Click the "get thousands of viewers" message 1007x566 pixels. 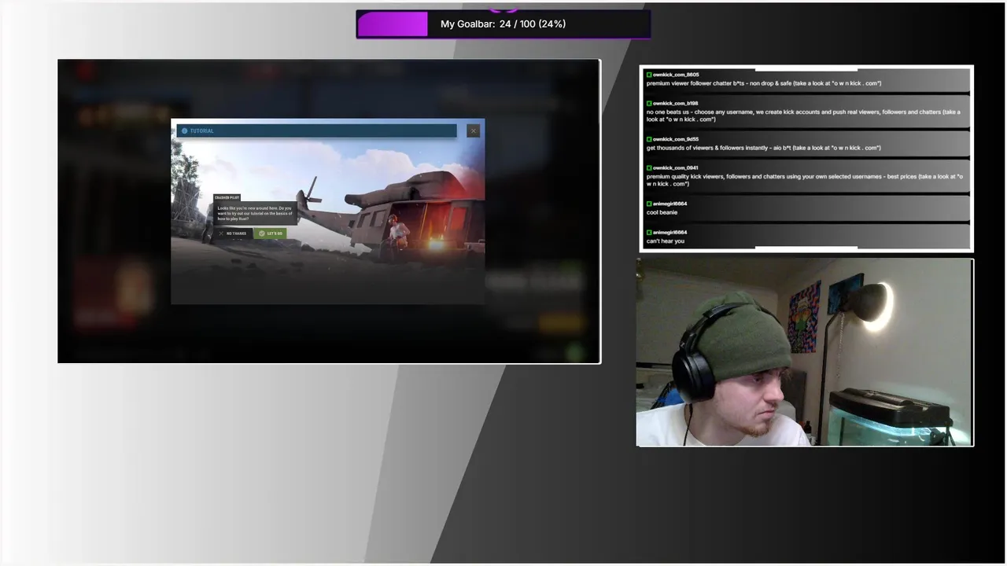[764, 148]
